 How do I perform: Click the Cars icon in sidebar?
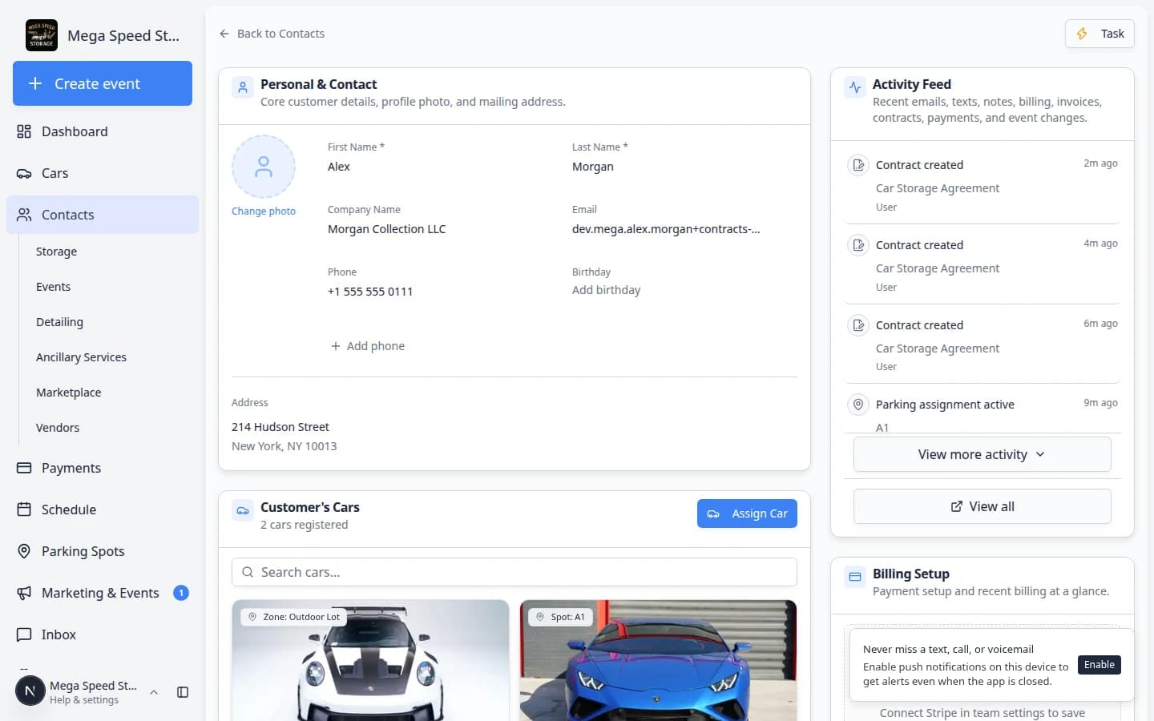(x=24, y=173)
